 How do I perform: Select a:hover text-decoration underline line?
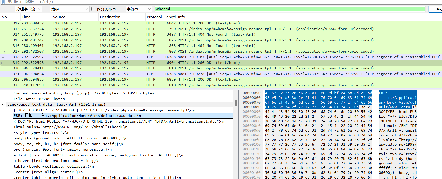[57, 161]
